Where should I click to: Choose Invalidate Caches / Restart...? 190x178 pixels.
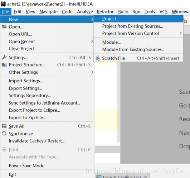coord(47,141)
